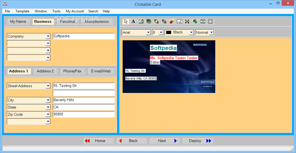Open the Normal style dropdown
The image size is (296, 153).
point(212,32)
